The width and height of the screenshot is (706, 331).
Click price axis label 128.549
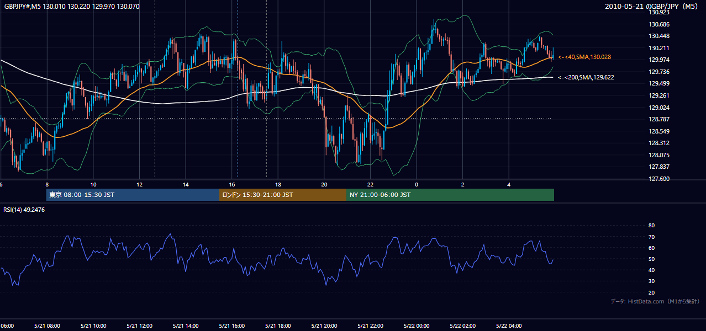(x=660, y=131)
